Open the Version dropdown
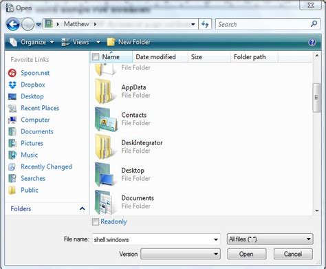Image resolution: width=326 pixels, height=269 pixels. (x=180, y=254)
